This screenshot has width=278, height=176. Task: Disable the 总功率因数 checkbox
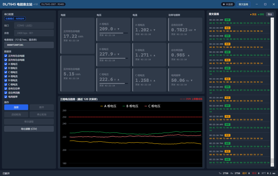[6, 93]
